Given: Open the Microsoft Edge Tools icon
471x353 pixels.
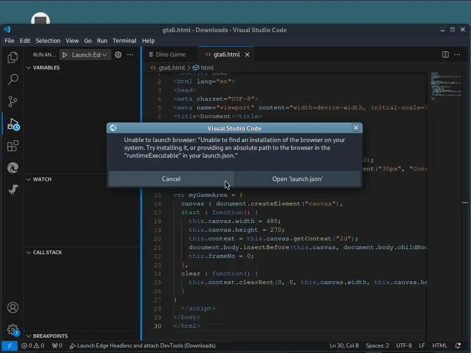Looking at the screenshot, I should point(12,168).
